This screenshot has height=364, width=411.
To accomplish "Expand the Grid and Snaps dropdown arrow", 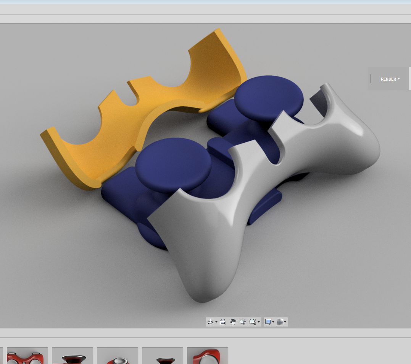I will [x=285, y=322].
